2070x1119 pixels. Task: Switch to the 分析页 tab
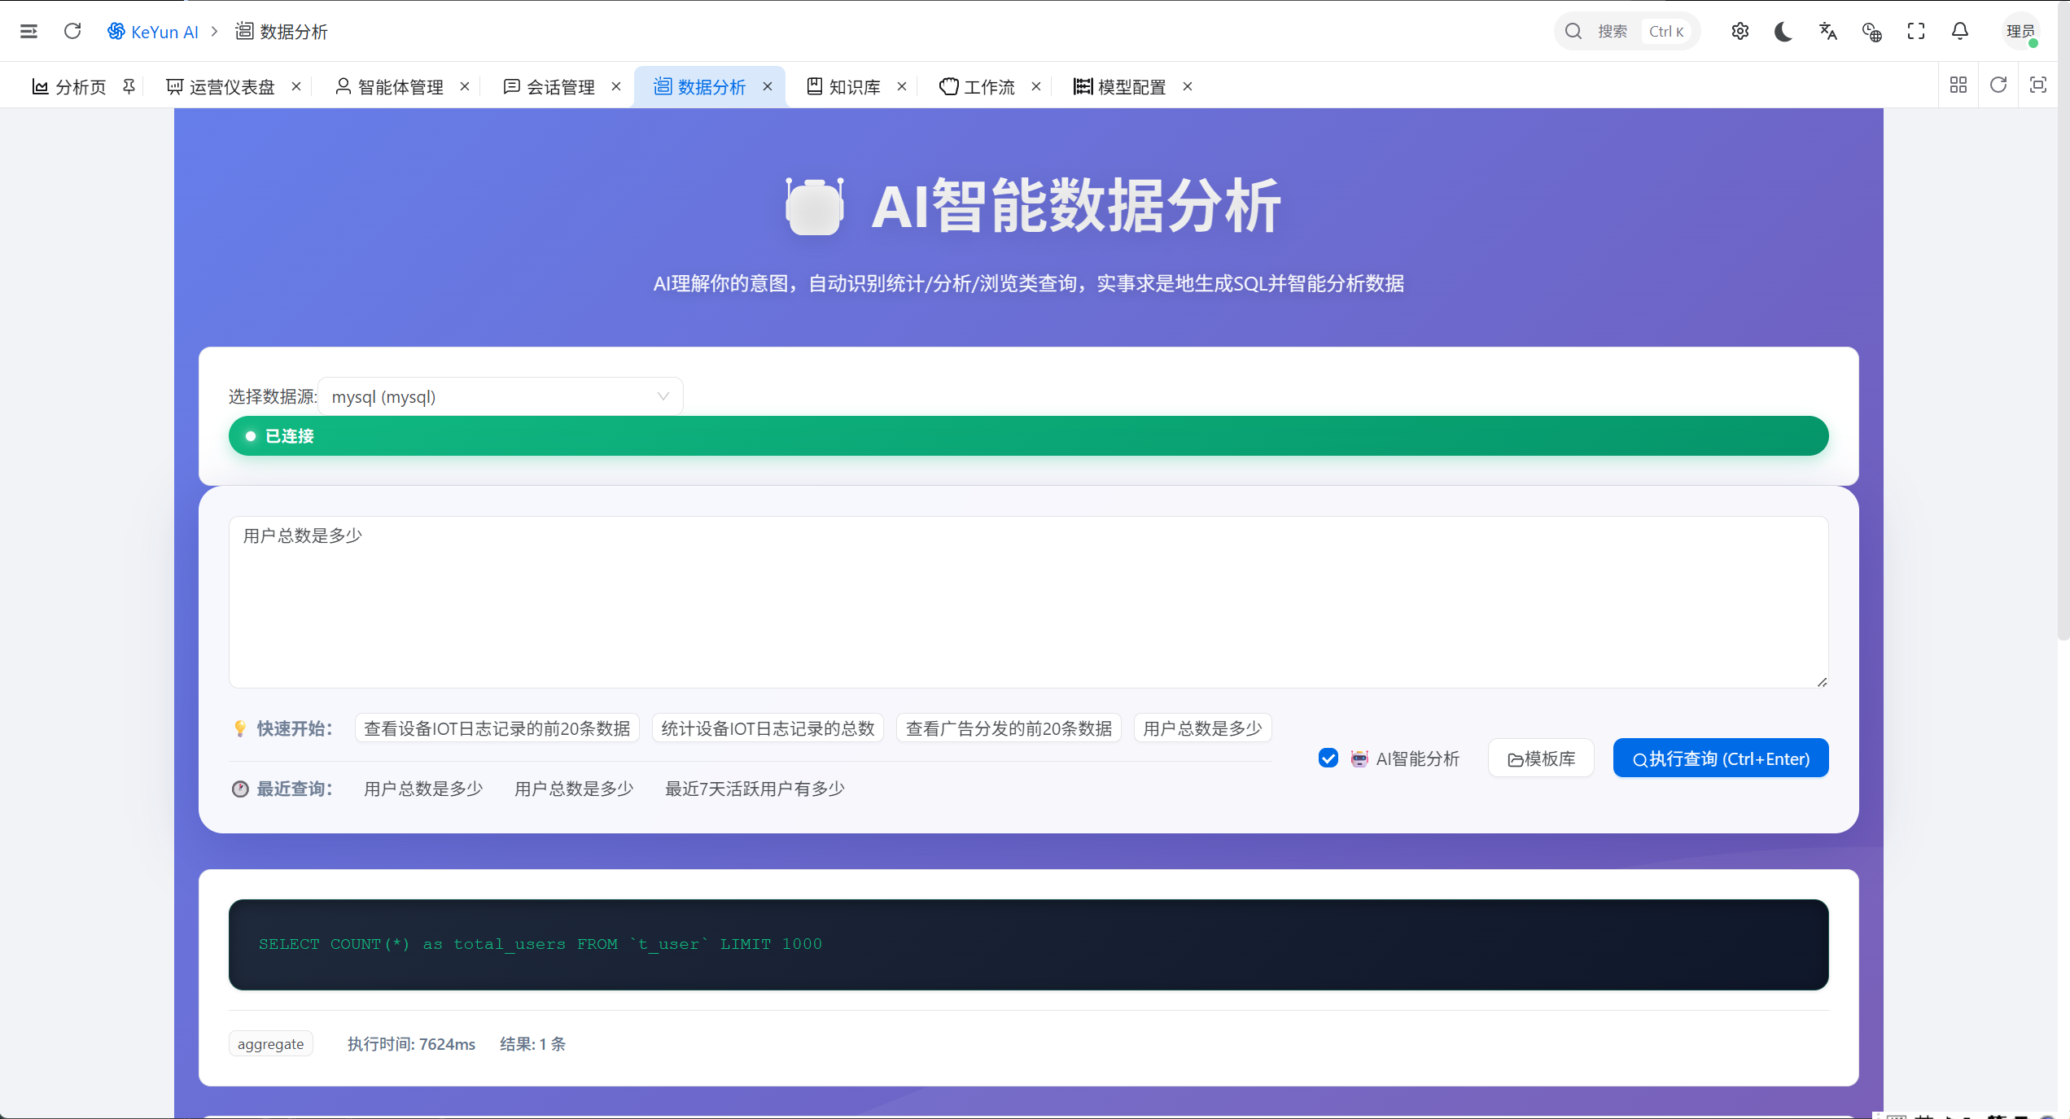point(70,86)
